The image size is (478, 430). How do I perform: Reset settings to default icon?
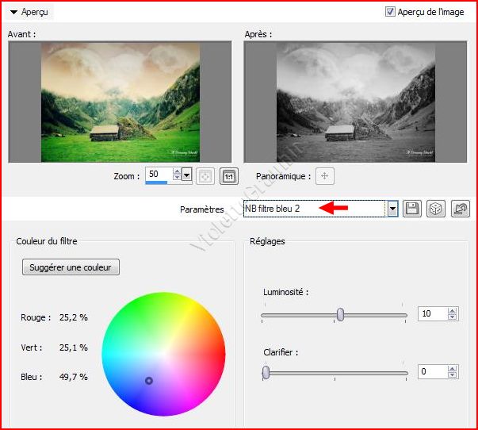point(459,209)
